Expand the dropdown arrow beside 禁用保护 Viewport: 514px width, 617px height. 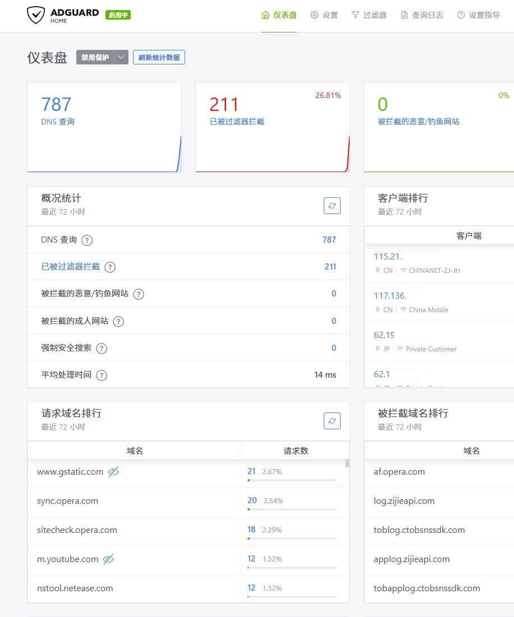[x=121, y=58]
